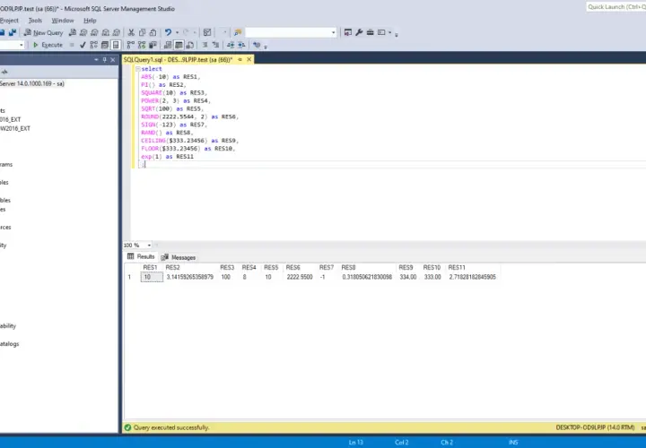Open the Tools menu
This screenshot has height=448, width=646.
click(35, 21)
